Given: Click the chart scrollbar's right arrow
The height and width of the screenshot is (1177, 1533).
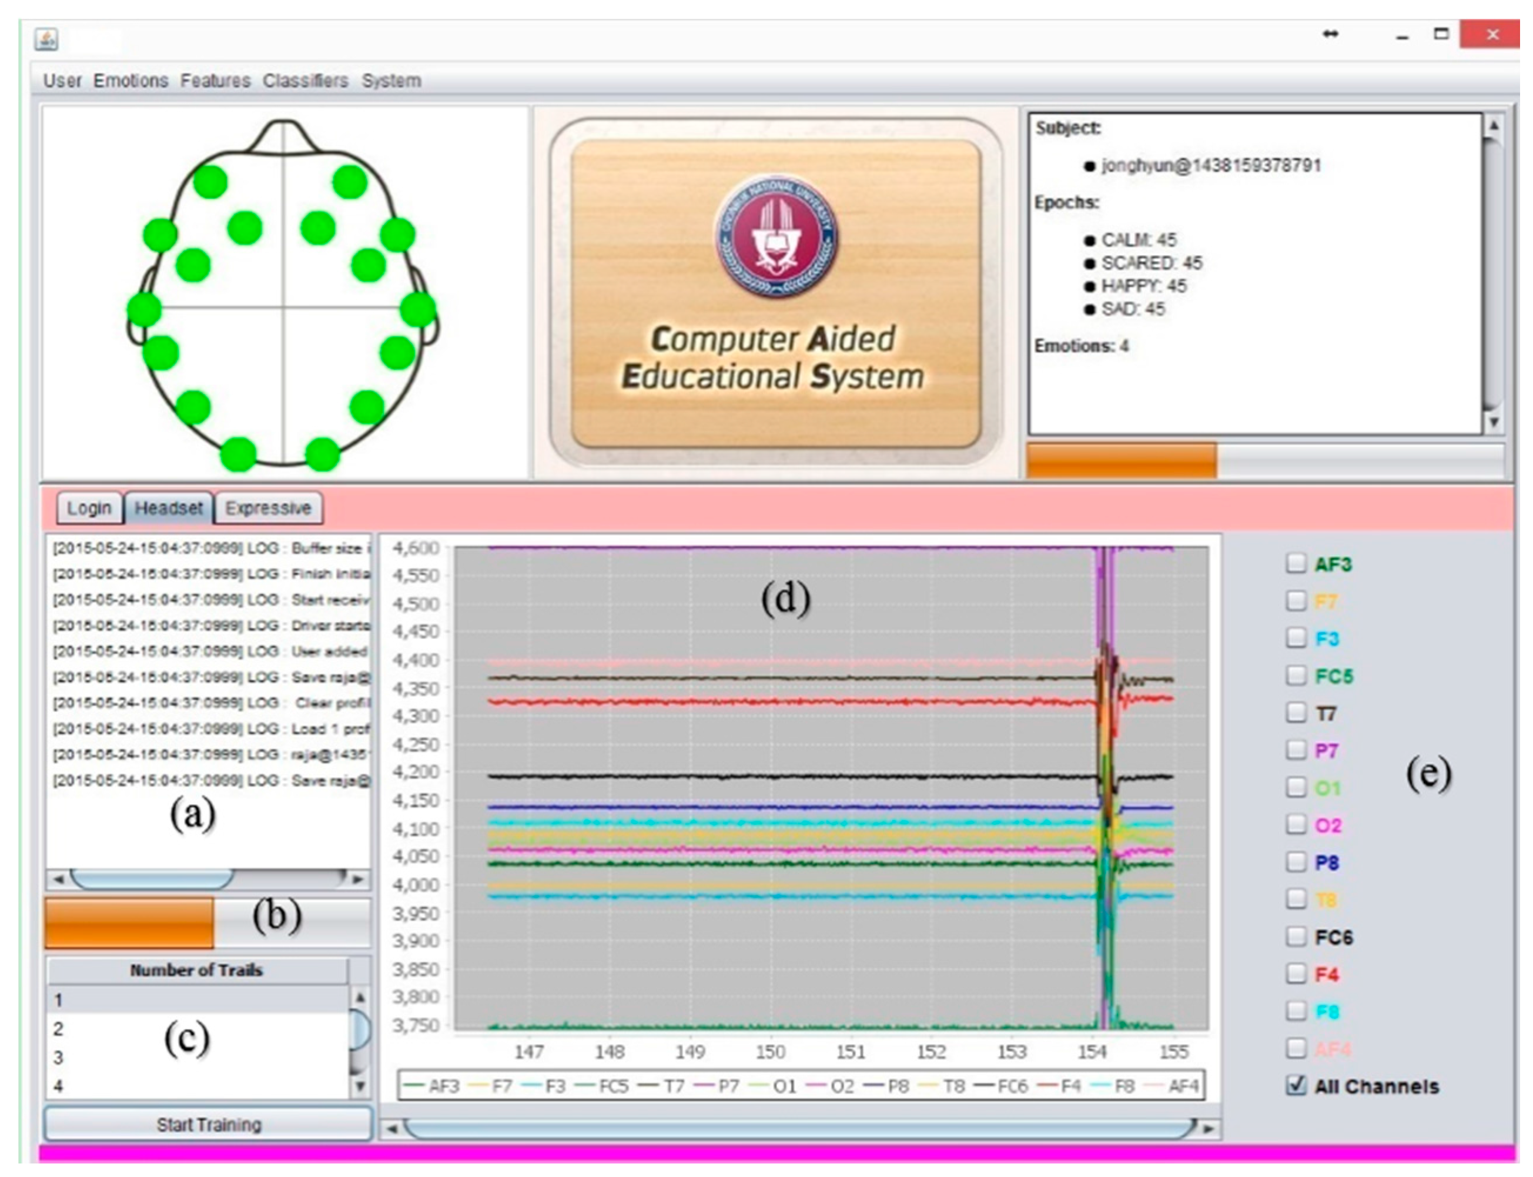Looking at the screenshot, I should [1209, 1129].
